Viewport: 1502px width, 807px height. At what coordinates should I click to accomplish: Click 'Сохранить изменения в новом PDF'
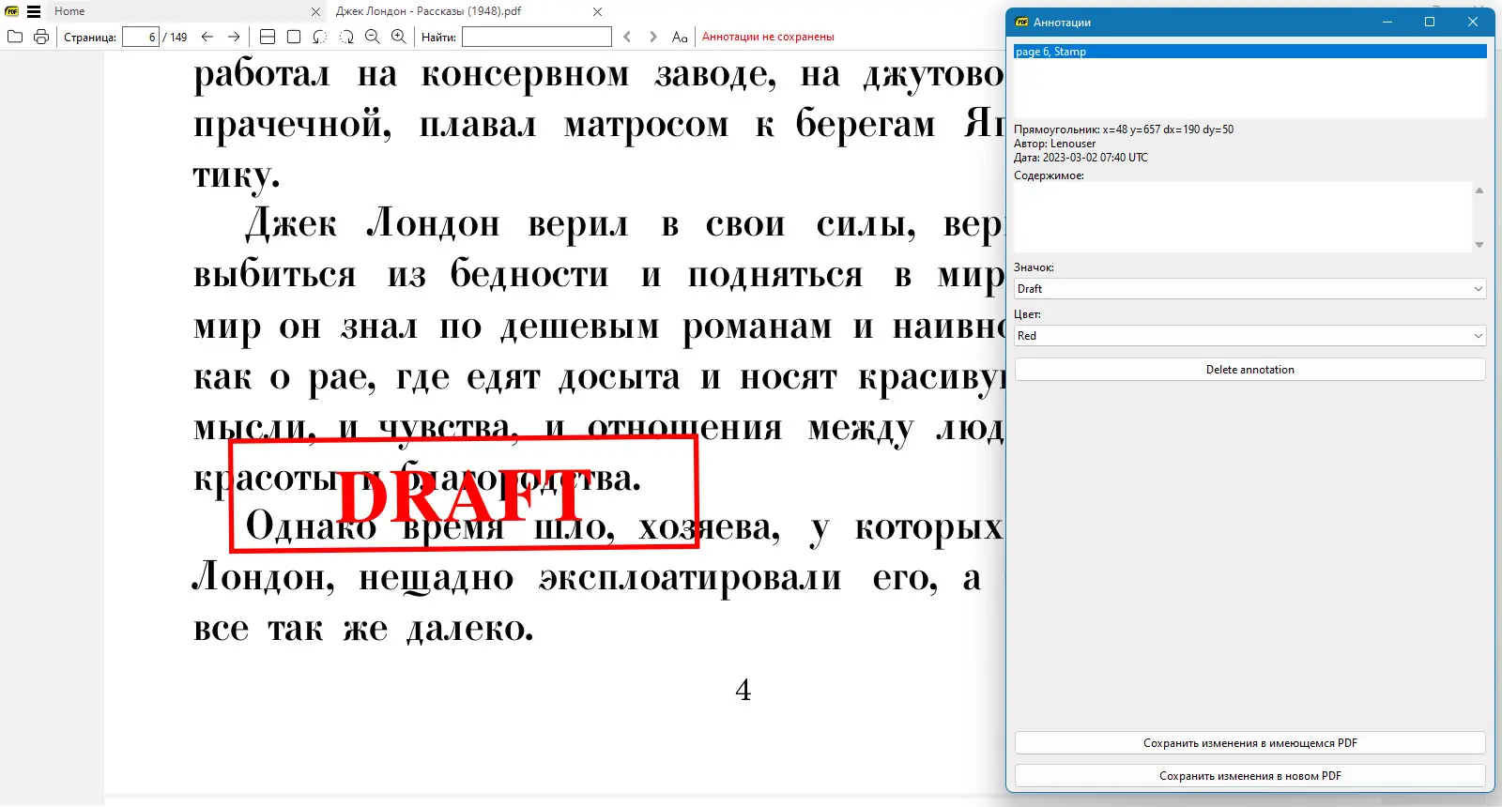1250,776
